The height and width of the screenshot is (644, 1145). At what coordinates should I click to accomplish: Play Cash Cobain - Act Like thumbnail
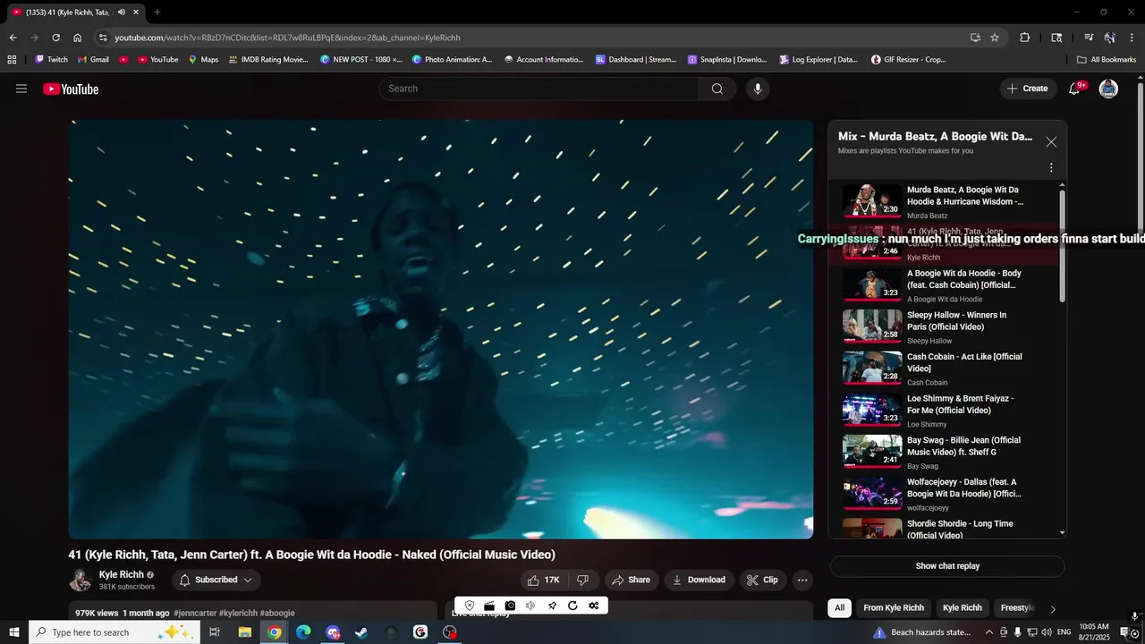[872, 368]
